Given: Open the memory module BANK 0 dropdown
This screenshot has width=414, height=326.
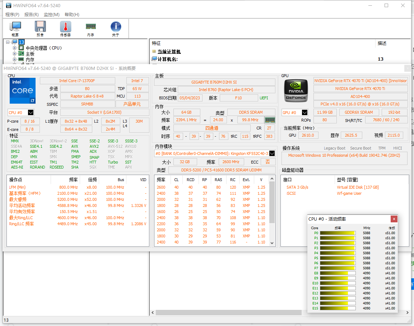Looking at the screenshot, I should pos(272,153).
